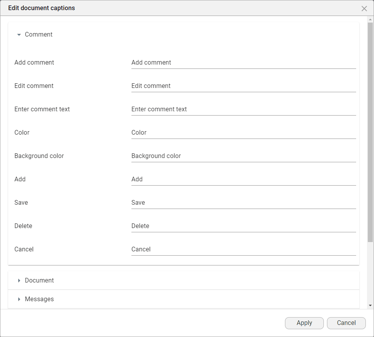Image resolution: width=374 pixels, height=337 pixels.
Task: Edit the Add comment caption field
Action: coord(243,63)
